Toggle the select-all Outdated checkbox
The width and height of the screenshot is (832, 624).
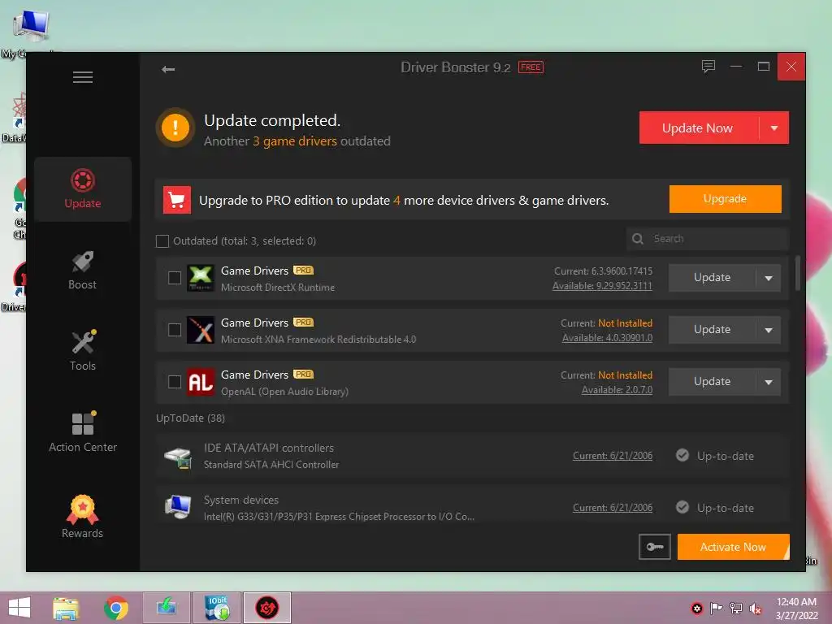point(162,241)
